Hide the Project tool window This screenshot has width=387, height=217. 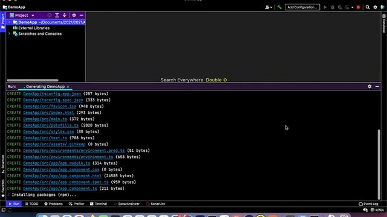pos(82,15)
